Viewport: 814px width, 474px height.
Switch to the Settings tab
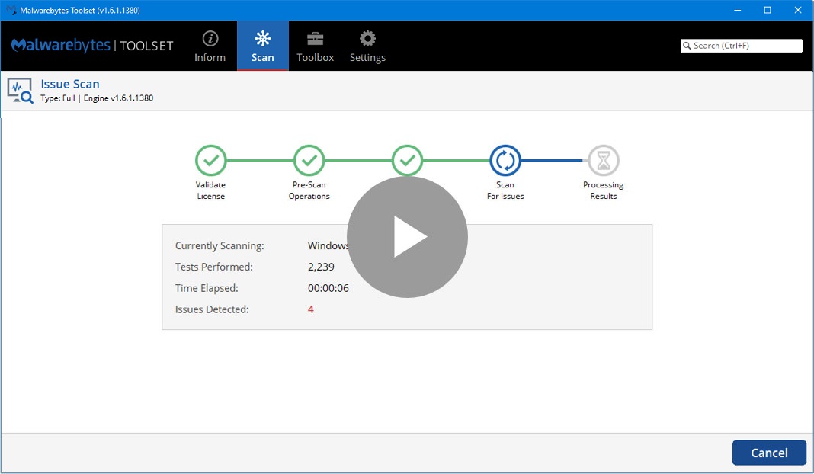[367, 46]
